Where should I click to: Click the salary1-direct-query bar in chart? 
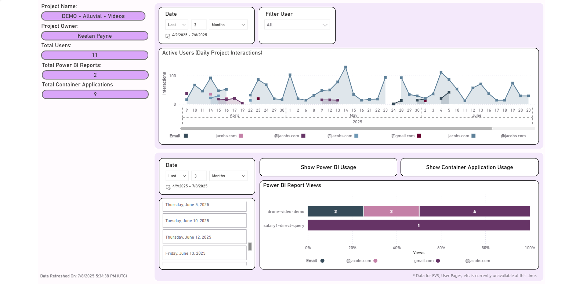[x=419, y=225]
